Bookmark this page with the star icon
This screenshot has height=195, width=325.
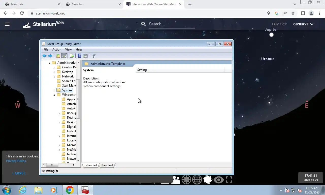tap(293, 13)
